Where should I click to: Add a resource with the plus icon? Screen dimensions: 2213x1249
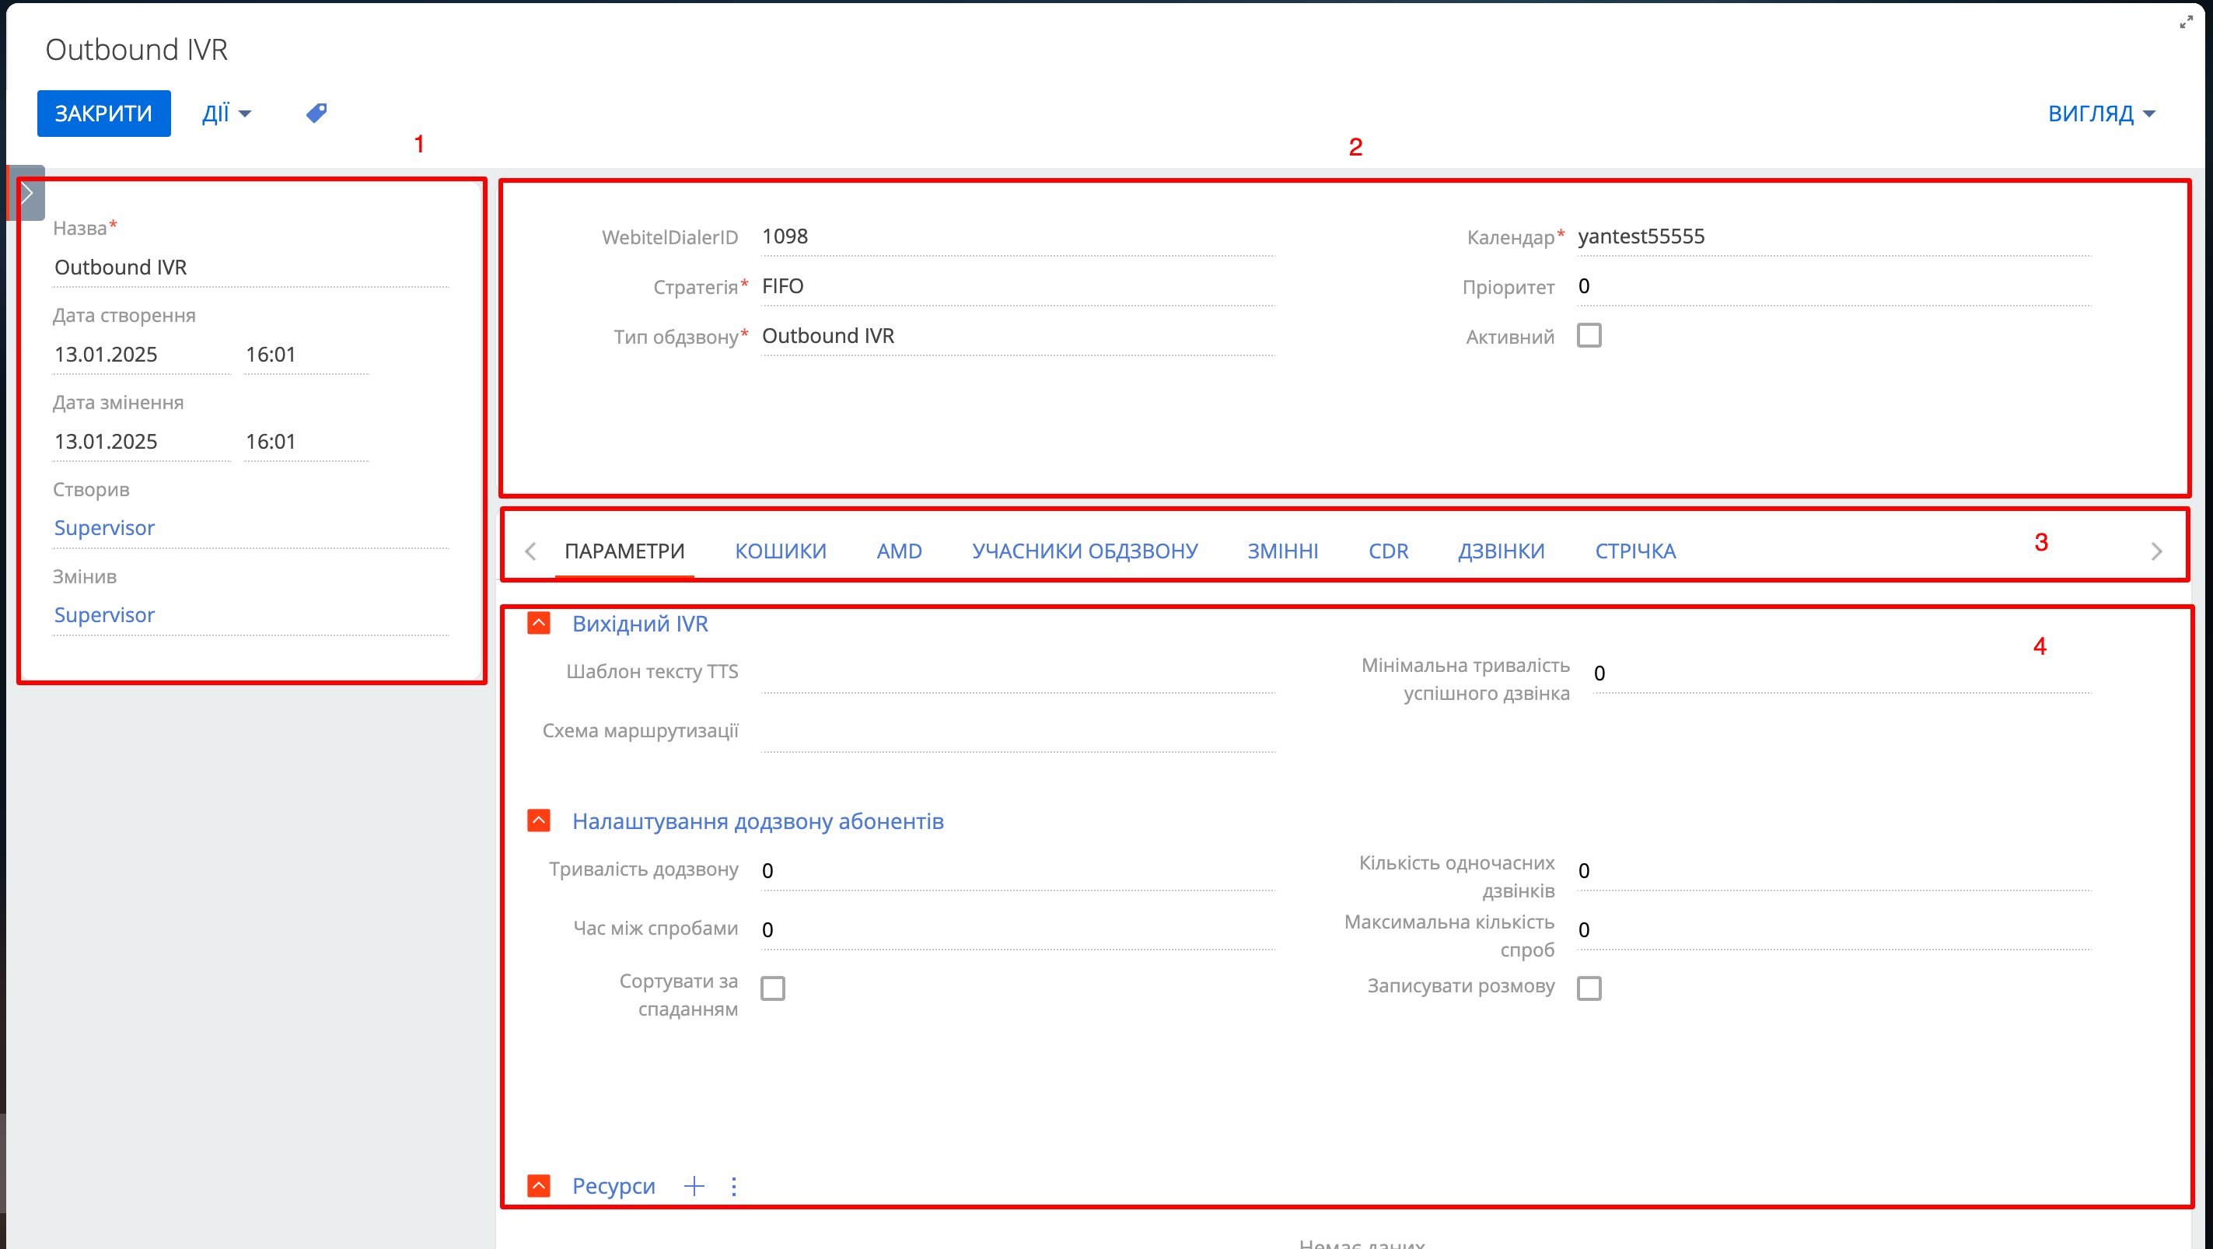694,1186
